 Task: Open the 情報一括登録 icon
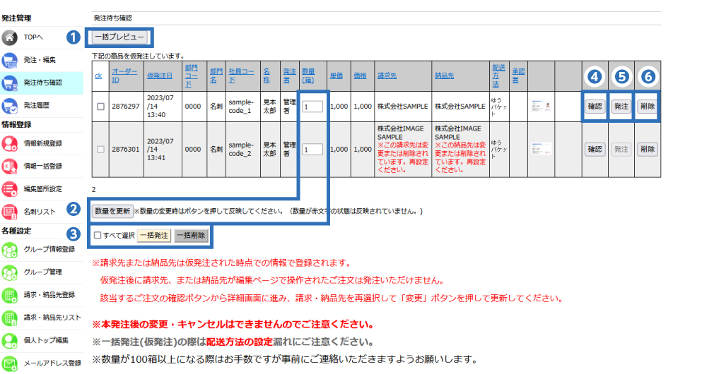click(10, 167)
